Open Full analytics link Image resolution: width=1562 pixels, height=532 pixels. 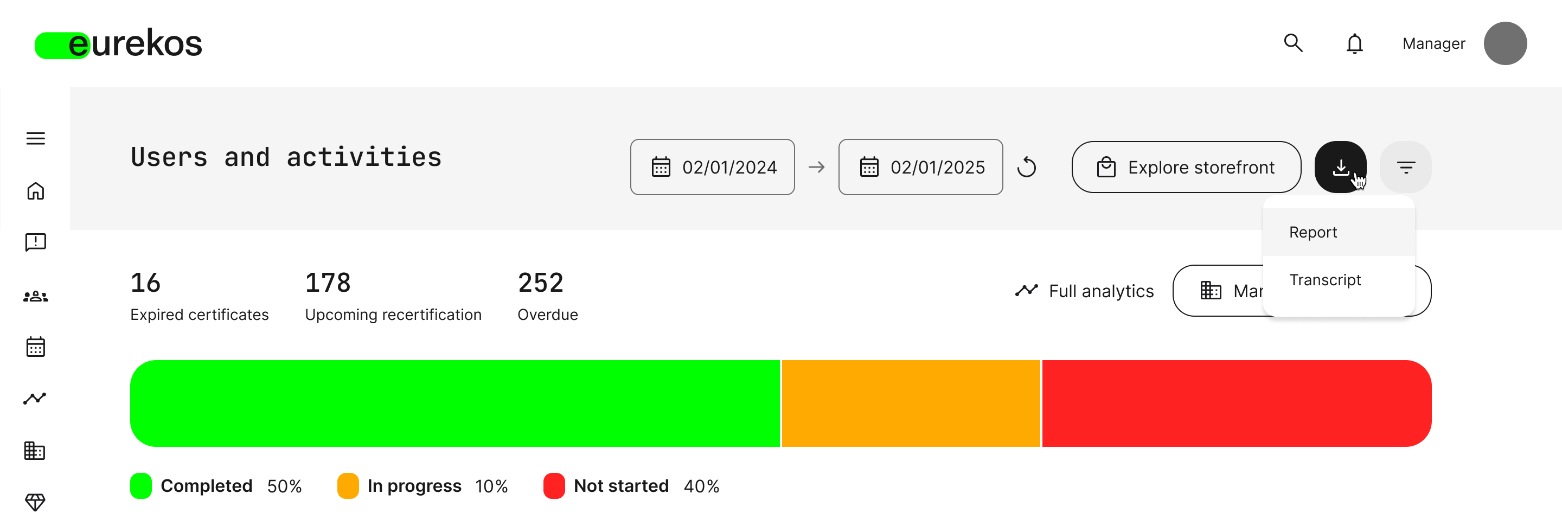click(1085, 291)
